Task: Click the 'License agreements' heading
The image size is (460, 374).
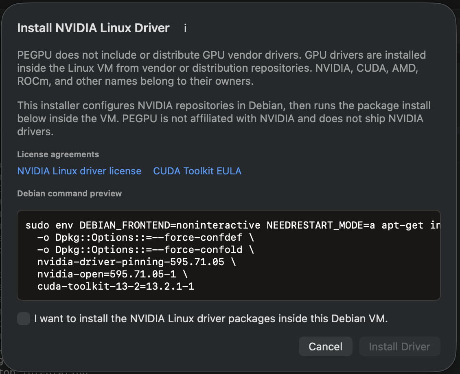Action: pos(58,154)
